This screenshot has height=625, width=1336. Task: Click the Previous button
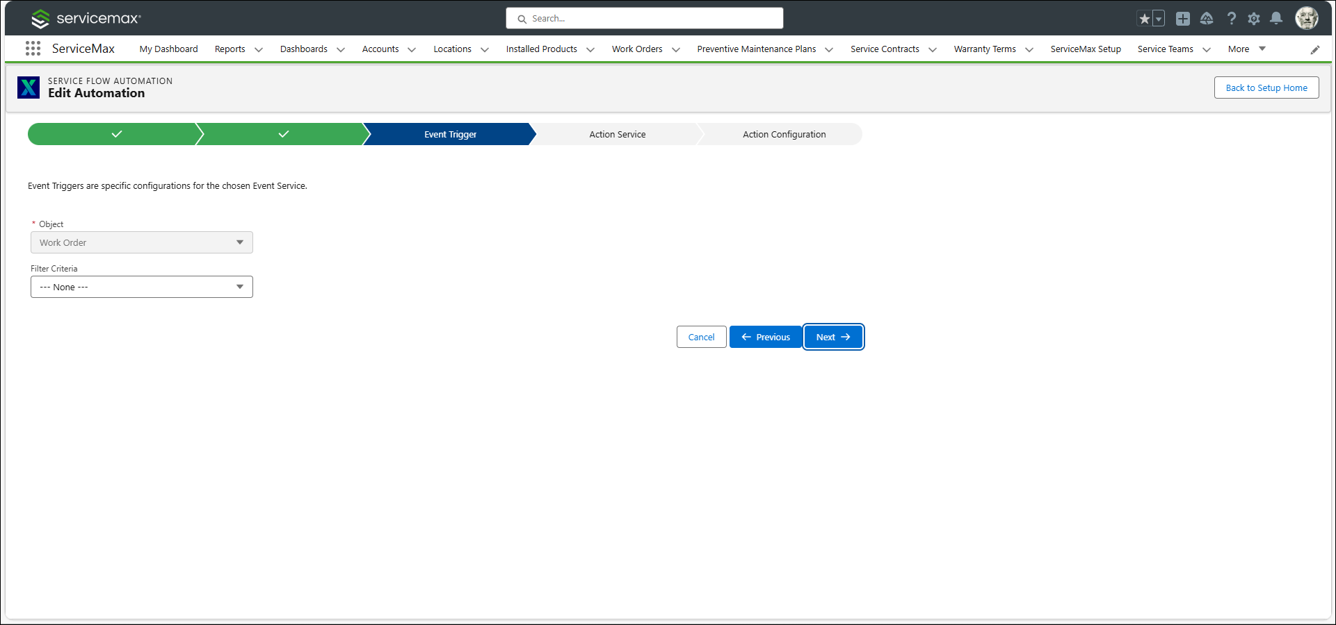click(766, 337)
